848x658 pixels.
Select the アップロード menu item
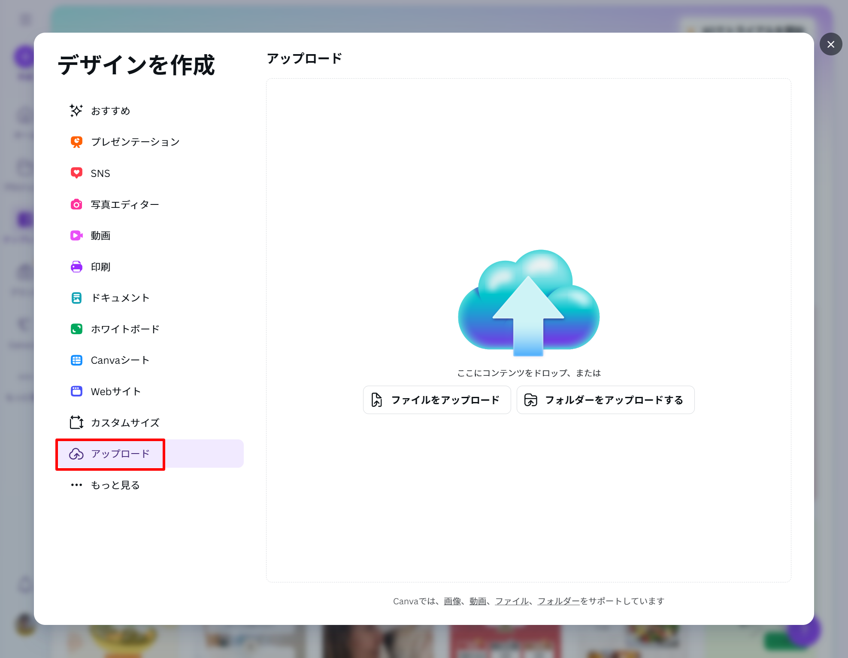[120, 454]
